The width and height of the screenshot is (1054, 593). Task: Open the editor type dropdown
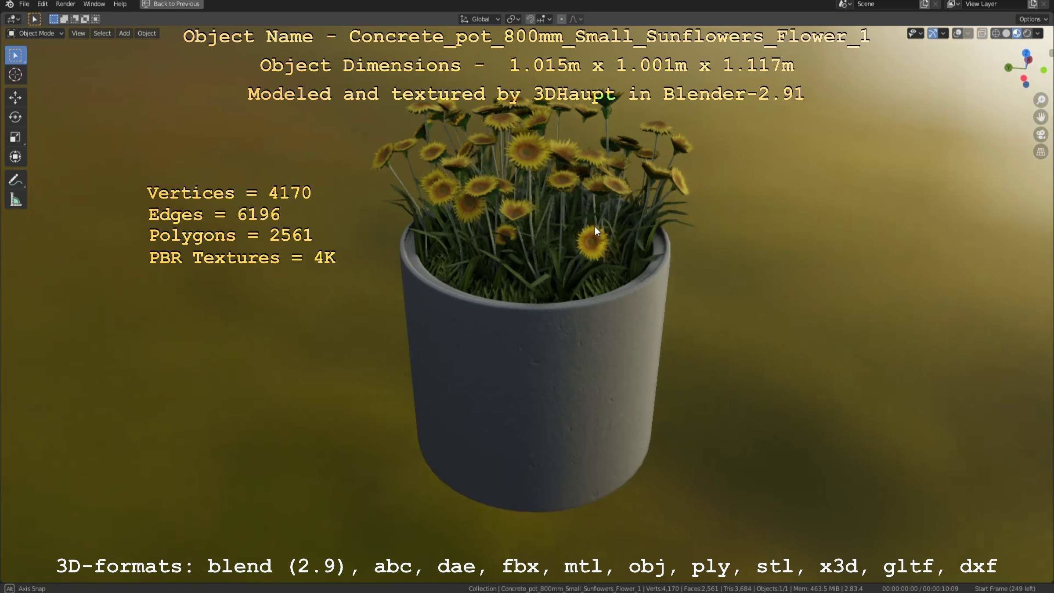tap(13, 19)
